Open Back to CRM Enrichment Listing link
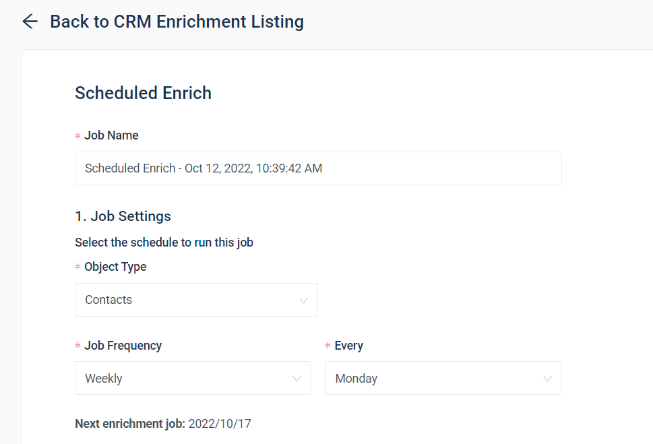653x444 pixels. point(177,22)
